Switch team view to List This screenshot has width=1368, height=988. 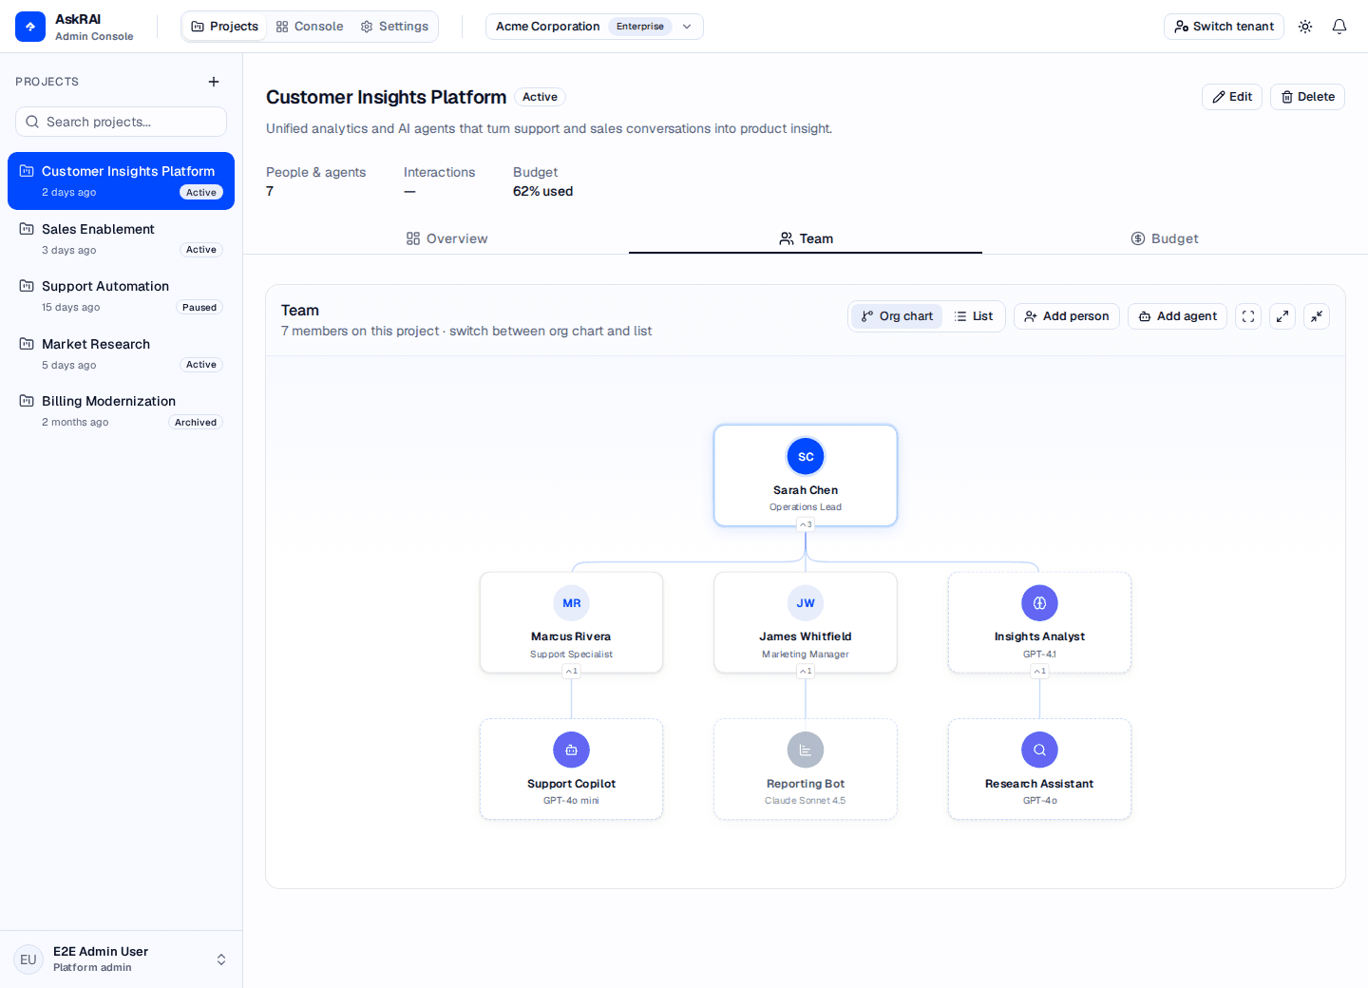point(974,316)
